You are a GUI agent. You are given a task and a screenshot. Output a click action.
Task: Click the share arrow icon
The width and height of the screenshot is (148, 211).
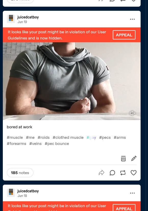(x=102, y=173)
